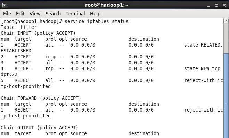229x138 pixels.
Task: Click 'mp-host-prohibited' under FORWARD chain
Action: [x=26, y=116]
